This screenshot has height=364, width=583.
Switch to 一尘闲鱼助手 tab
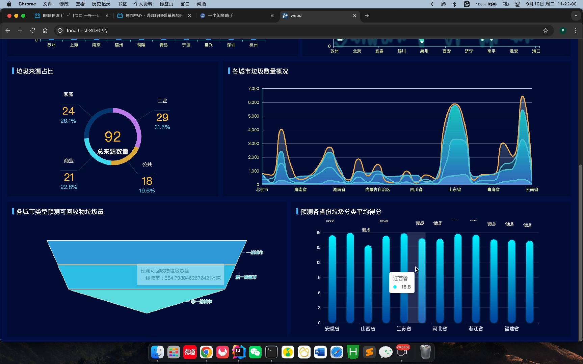tap(236, 16)
